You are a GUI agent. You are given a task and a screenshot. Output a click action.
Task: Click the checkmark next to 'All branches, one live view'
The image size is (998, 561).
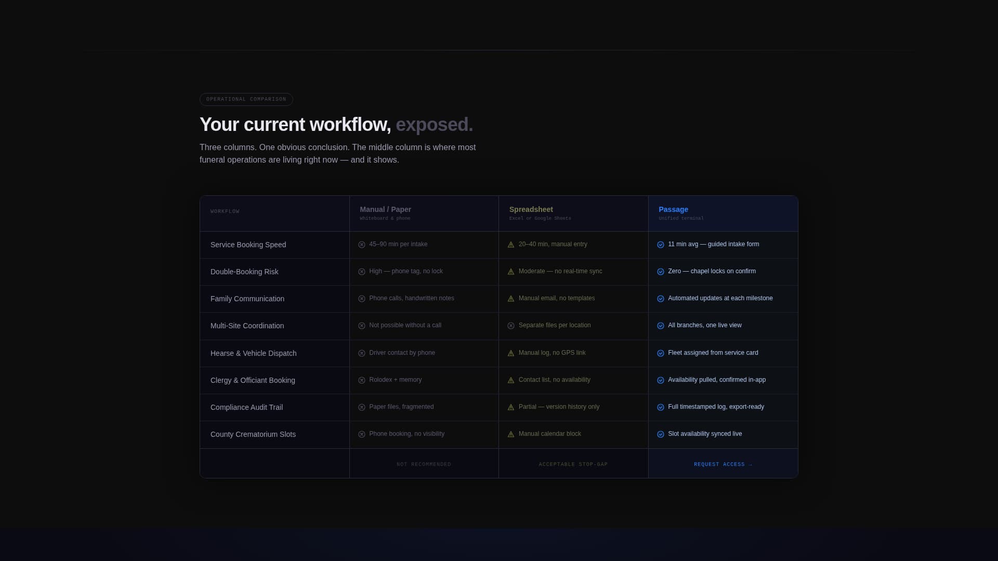[x=661, y=326]
